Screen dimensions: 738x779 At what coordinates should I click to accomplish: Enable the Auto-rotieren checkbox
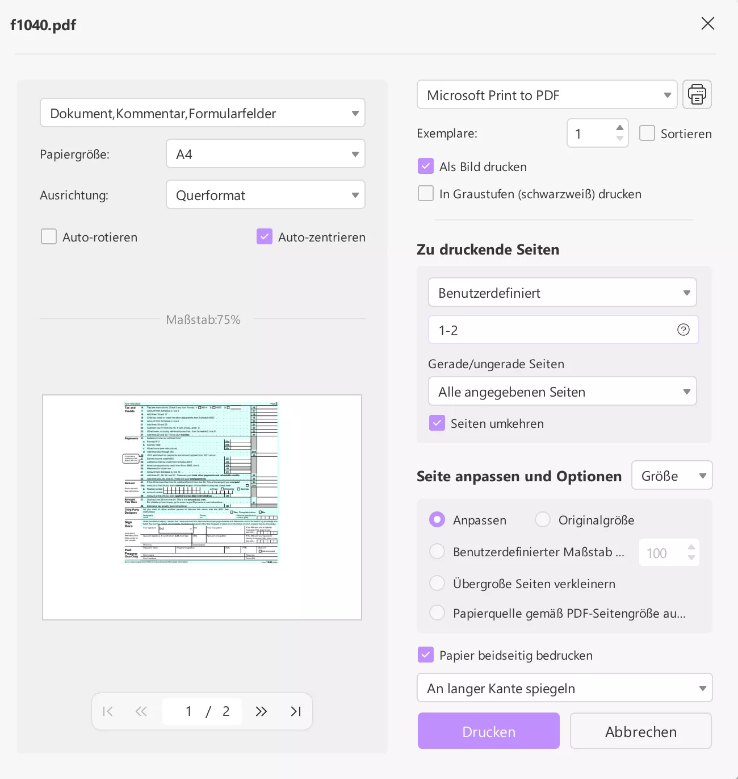click(49, 236)
